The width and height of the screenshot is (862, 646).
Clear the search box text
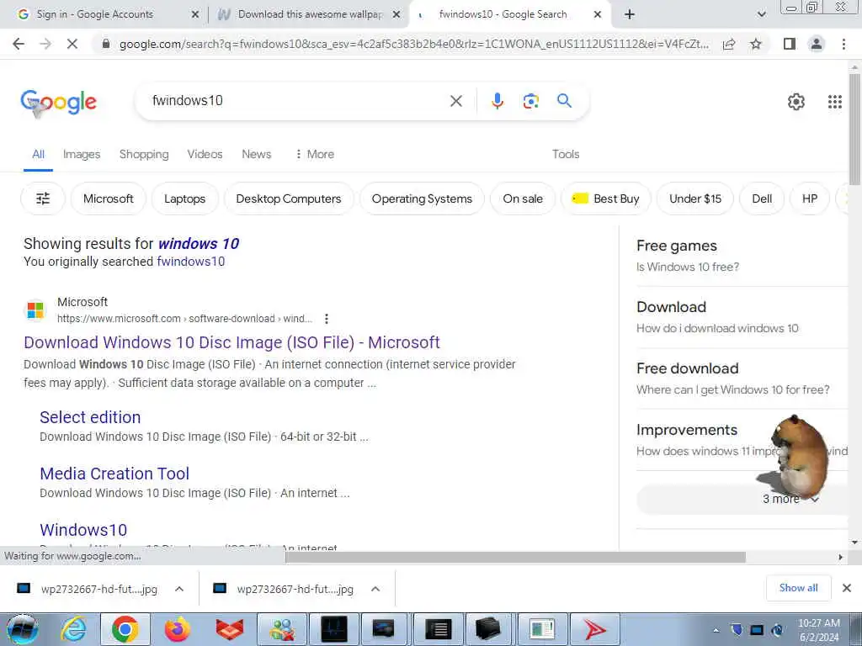pos(455,101)
